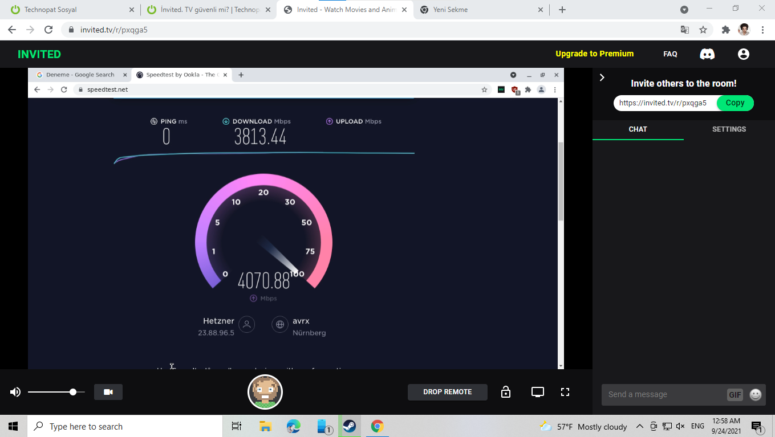Mute the room volume speaker icon

point(15,392)
